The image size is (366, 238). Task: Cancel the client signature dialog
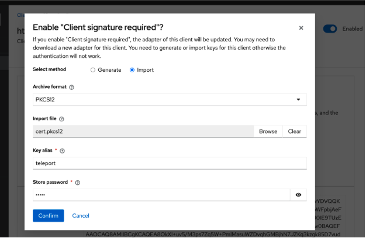click(x=81, y=216)
